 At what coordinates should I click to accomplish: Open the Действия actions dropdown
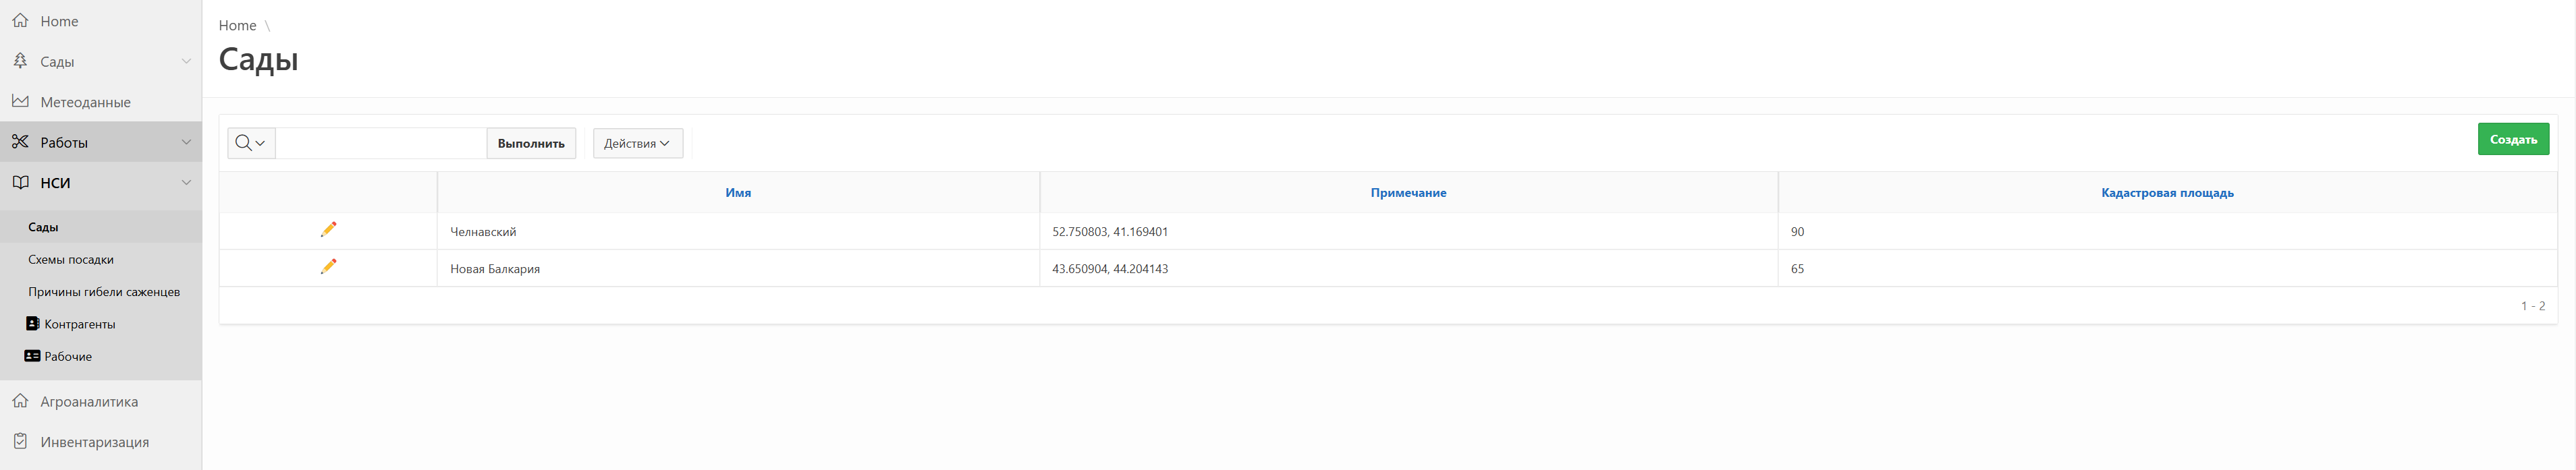click(637, 143)
